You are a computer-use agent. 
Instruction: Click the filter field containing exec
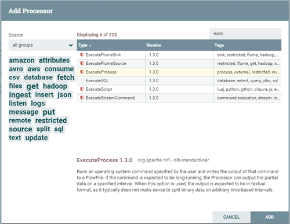click(x=245, y=34)
